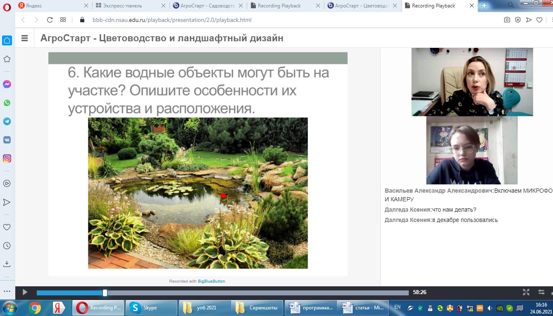Viewport: 553px width, 316px height.
Task: Open Instagram in the sidebar
Action: coord(7,158)
